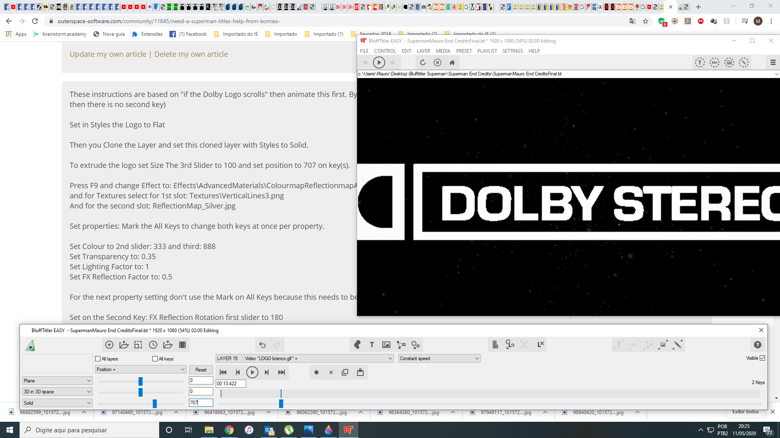Click the stop circled-x icon in render window
The height and width of the screenshot is (438, 780).
(438, 62)
